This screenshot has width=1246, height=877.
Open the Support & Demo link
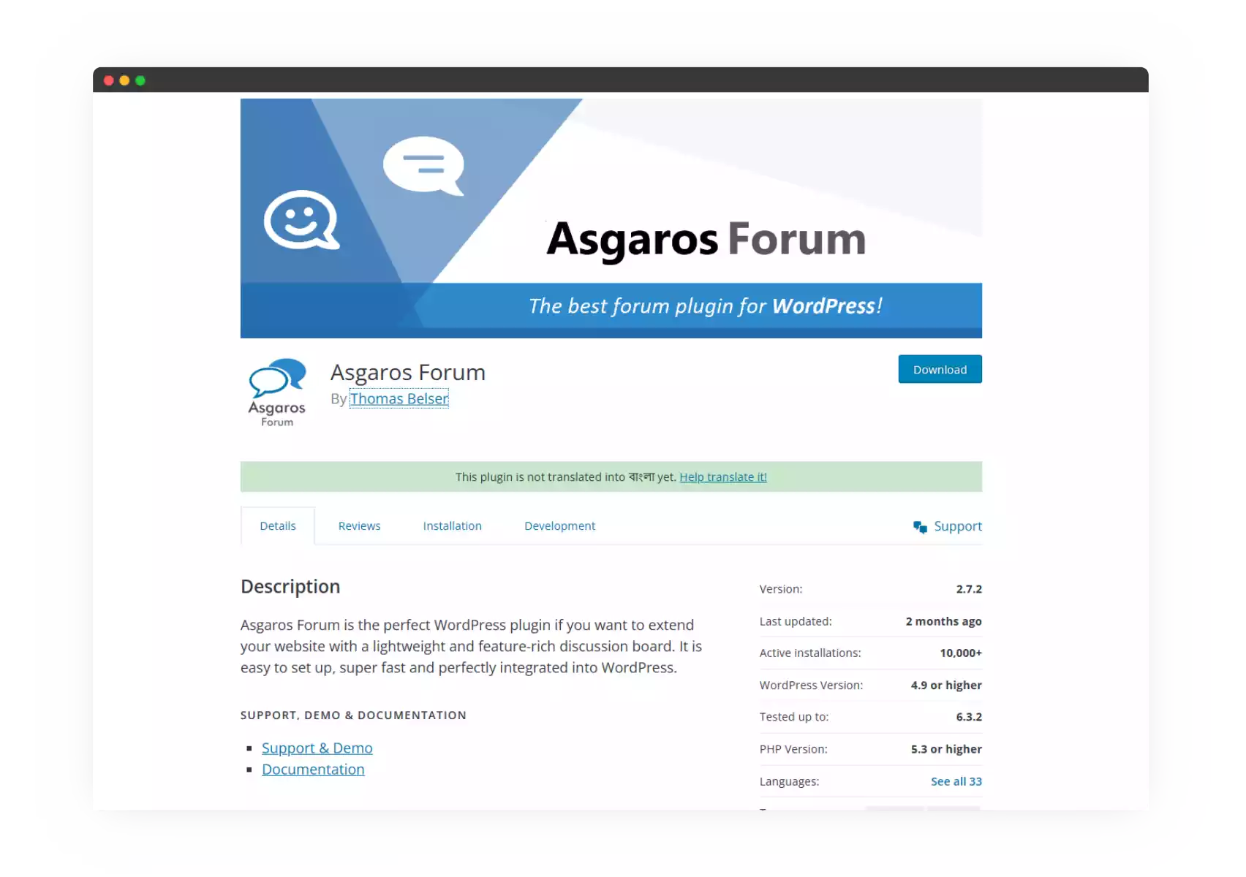[x=317, y=748]
